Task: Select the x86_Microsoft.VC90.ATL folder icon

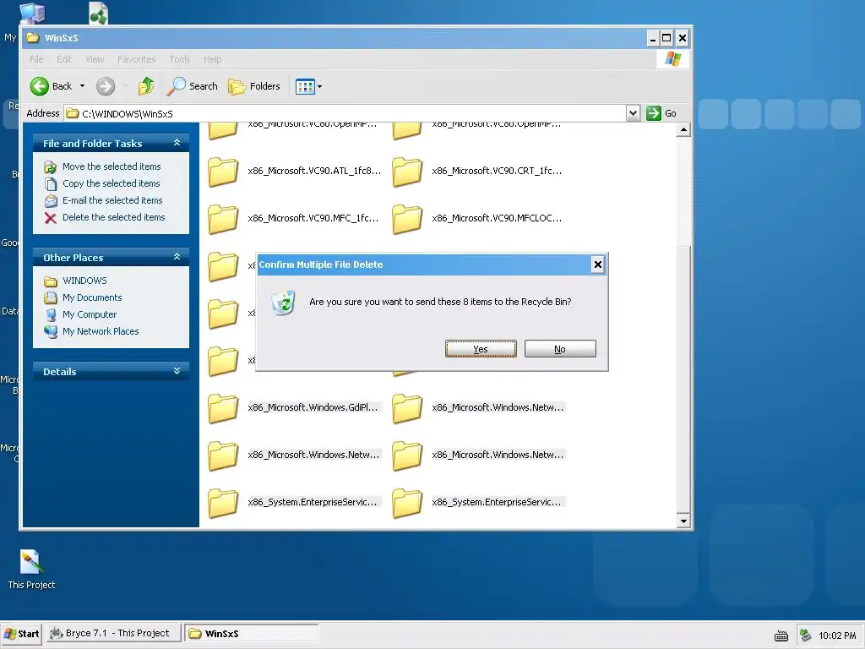Action: (x=223, y=172)
